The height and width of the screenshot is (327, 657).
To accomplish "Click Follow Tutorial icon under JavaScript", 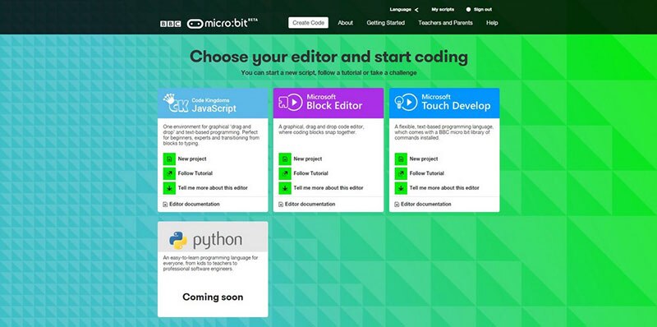I will tap(169, 173).
